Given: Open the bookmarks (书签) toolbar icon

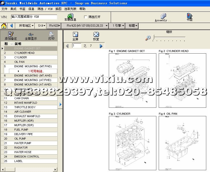Looking at the screenshot, I should [189, 16].
